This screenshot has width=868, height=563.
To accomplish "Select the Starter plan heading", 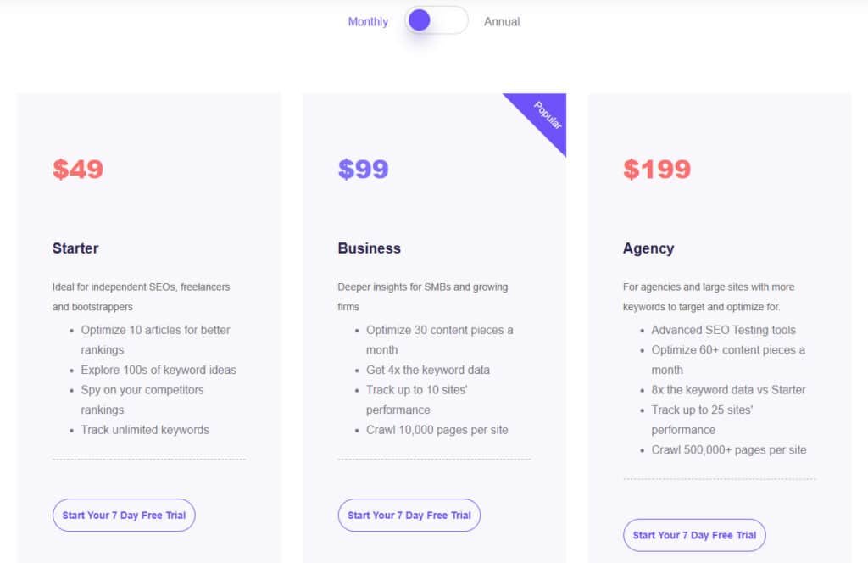I will [75, 248].
